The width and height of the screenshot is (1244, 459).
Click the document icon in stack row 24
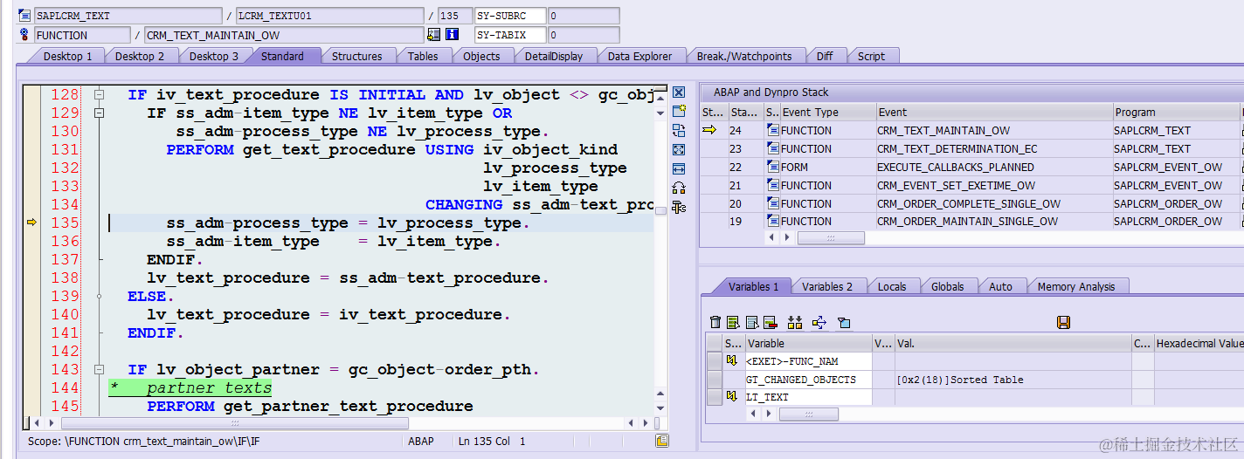pos(772,130)
